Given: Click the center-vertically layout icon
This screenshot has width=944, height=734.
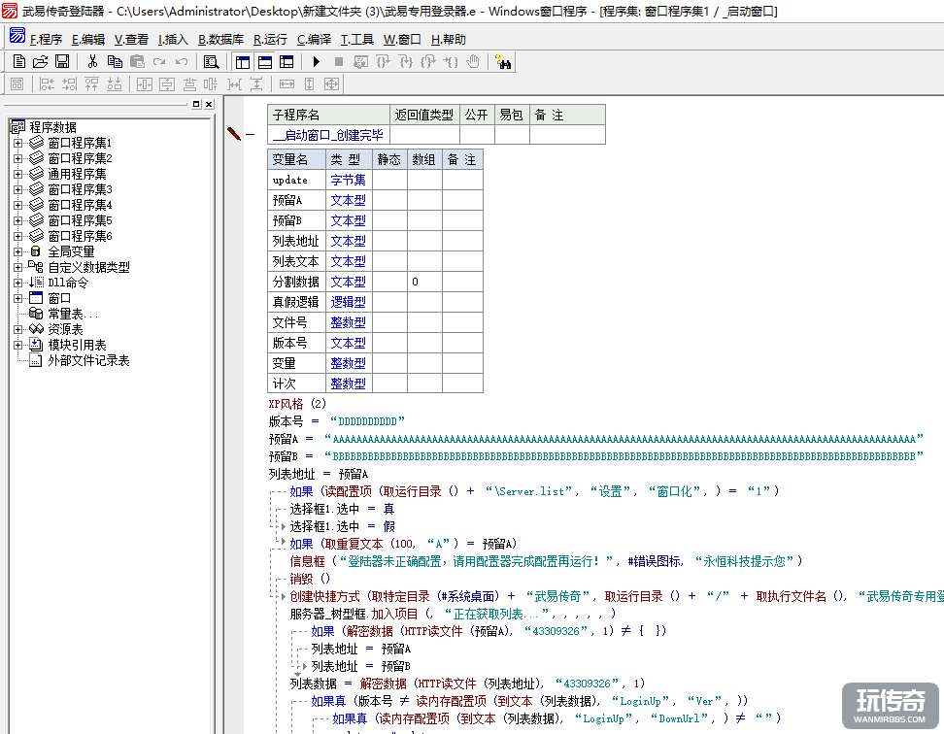Looking at the screenshot, I should click(x=167, y=84).
